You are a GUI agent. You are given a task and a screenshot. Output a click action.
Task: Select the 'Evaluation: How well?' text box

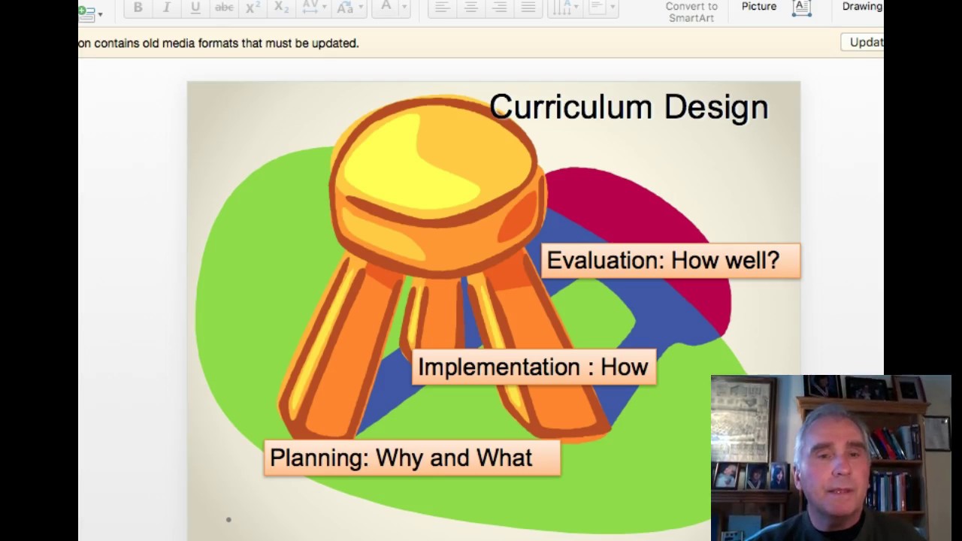[670, 261]
